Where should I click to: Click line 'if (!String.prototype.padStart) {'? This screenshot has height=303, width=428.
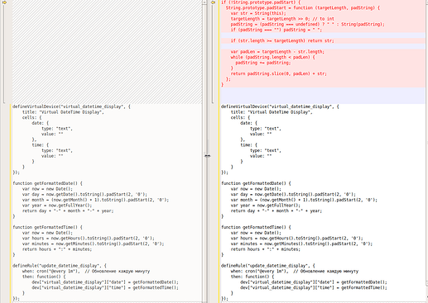point(261,2)
